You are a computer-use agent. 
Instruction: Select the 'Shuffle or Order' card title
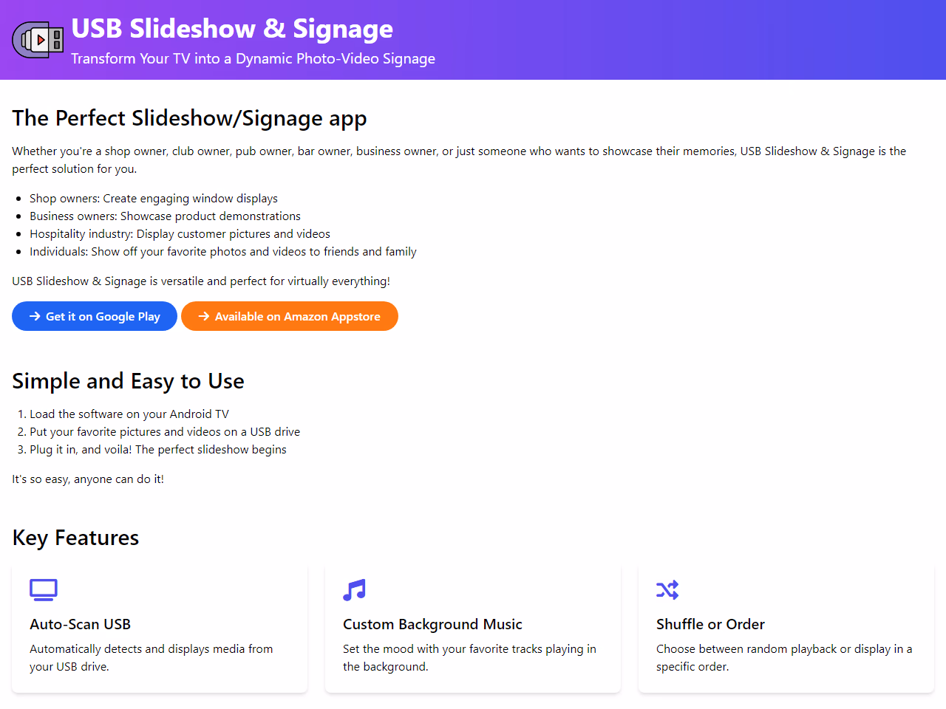[x=710, y=624]
